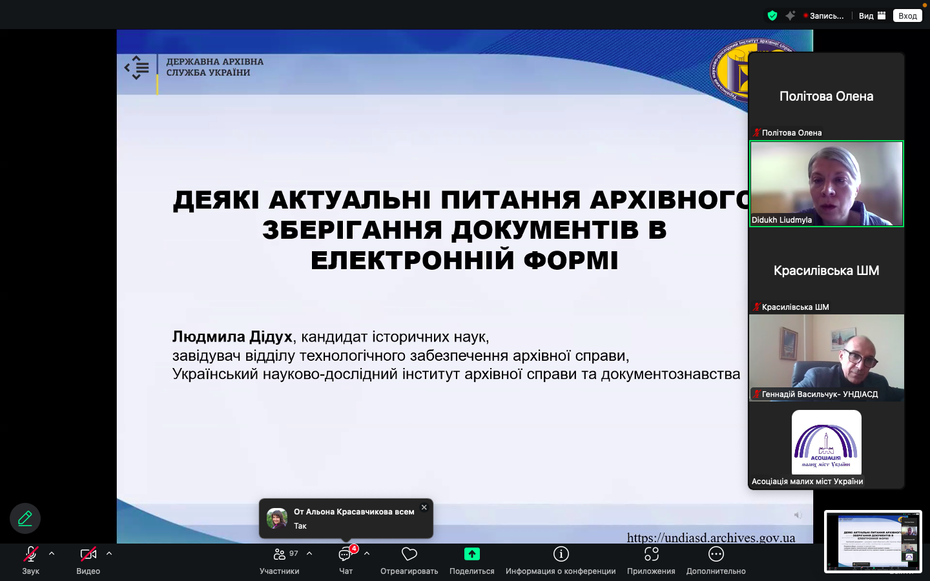Screen dimensions: 930x581
Task: Dismiss the chat notification from Альона Красавчикова
Action: (x=424, y=507)
